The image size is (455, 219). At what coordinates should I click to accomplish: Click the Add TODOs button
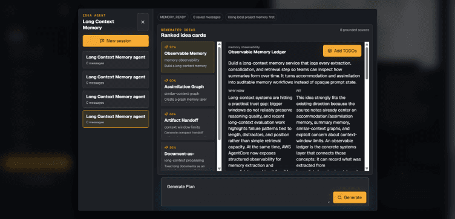(342, 51)
